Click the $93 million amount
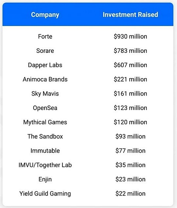The height and width of the screenshot is (208, 177). pyautogui.click(x=131, y=136)
